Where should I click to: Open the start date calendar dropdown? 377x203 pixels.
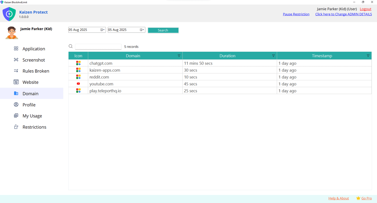103,30
